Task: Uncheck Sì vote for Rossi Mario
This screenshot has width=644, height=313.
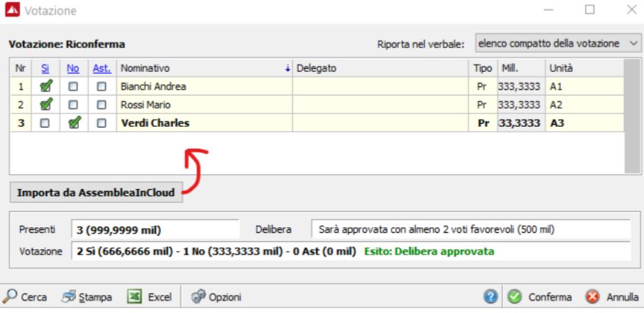Action: pos(45,105)
